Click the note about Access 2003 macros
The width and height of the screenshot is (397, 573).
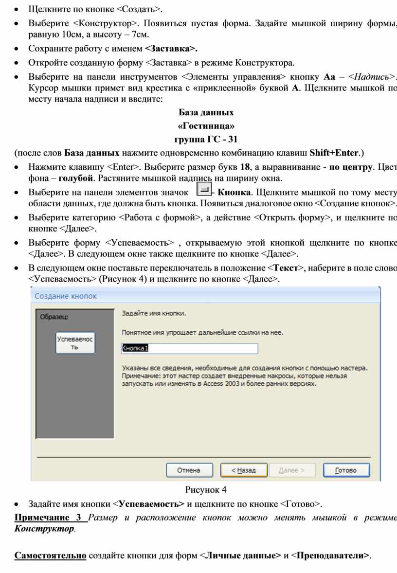(235, 380)
